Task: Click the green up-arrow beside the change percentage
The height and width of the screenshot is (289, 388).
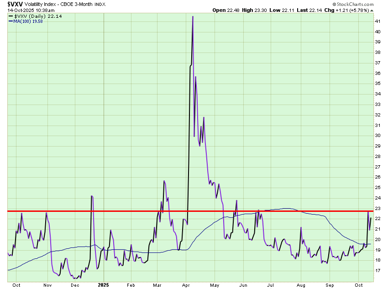Action: tap(372, 11)
